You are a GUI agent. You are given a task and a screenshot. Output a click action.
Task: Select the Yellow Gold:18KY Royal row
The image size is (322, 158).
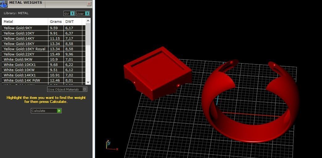[x=43, y=49]
